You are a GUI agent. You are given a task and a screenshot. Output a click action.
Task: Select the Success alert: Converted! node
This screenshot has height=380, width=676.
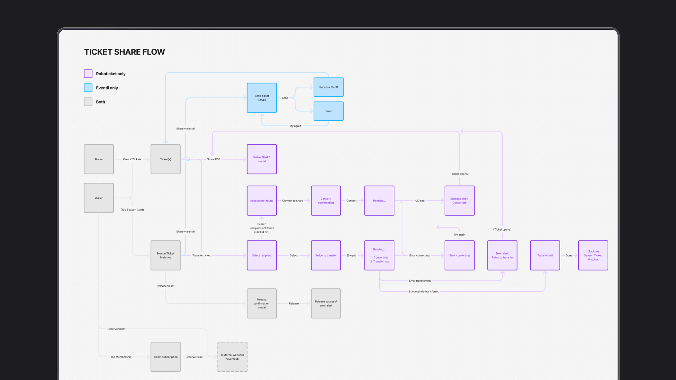click(459, 201)
